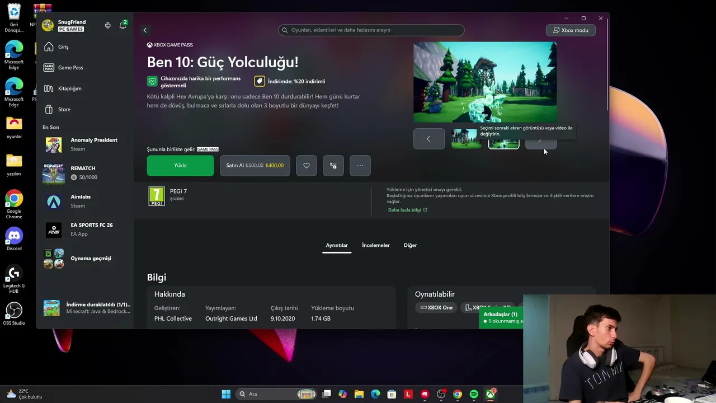Switch to Xbox modu
The width and height of the screenshot is (716, 403).
[x=571, y=30]
